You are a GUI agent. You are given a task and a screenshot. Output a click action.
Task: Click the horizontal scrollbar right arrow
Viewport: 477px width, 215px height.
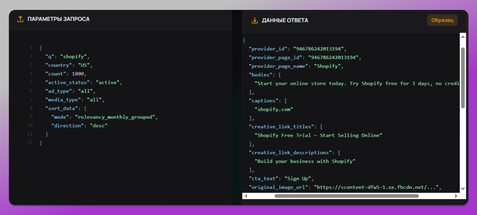pyautogui.click(x=456, y=196)
